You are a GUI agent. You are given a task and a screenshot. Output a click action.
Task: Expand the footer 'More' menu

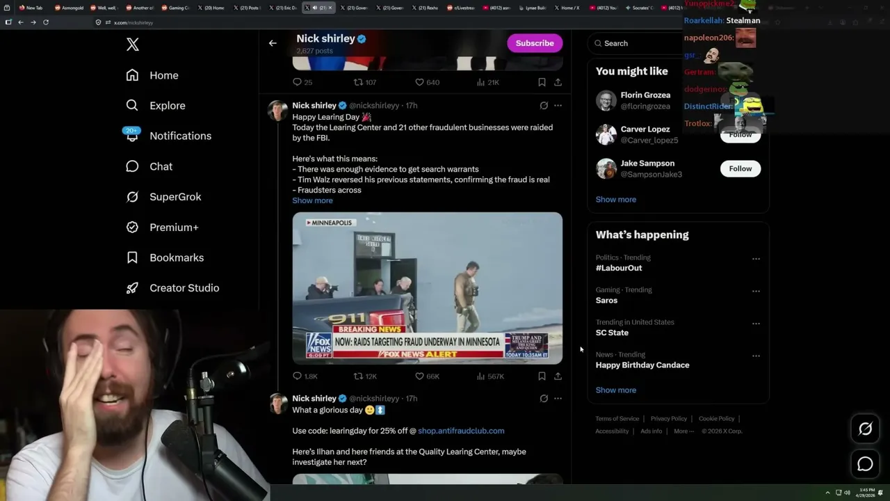[682, 431]
